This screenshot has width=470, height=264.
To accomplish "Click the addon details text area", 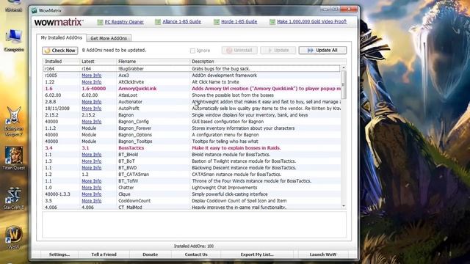I will pyautogui.click(x=194, y=224).
